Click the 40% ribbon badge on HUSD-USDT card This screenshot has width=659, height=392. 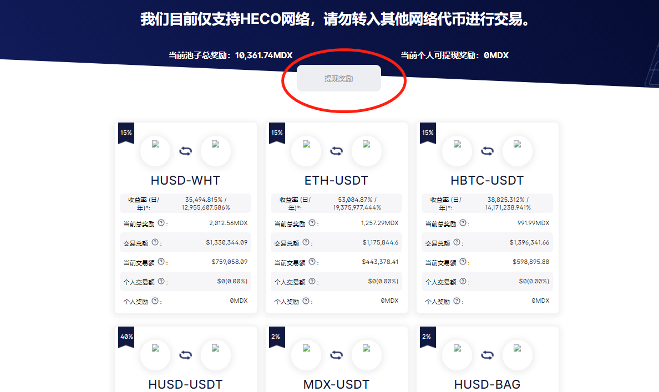tap(126, 337)
